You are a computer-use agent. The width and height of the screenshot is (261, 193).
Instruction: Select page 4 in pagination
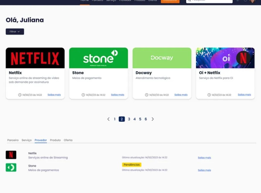[x=135, y=119]
